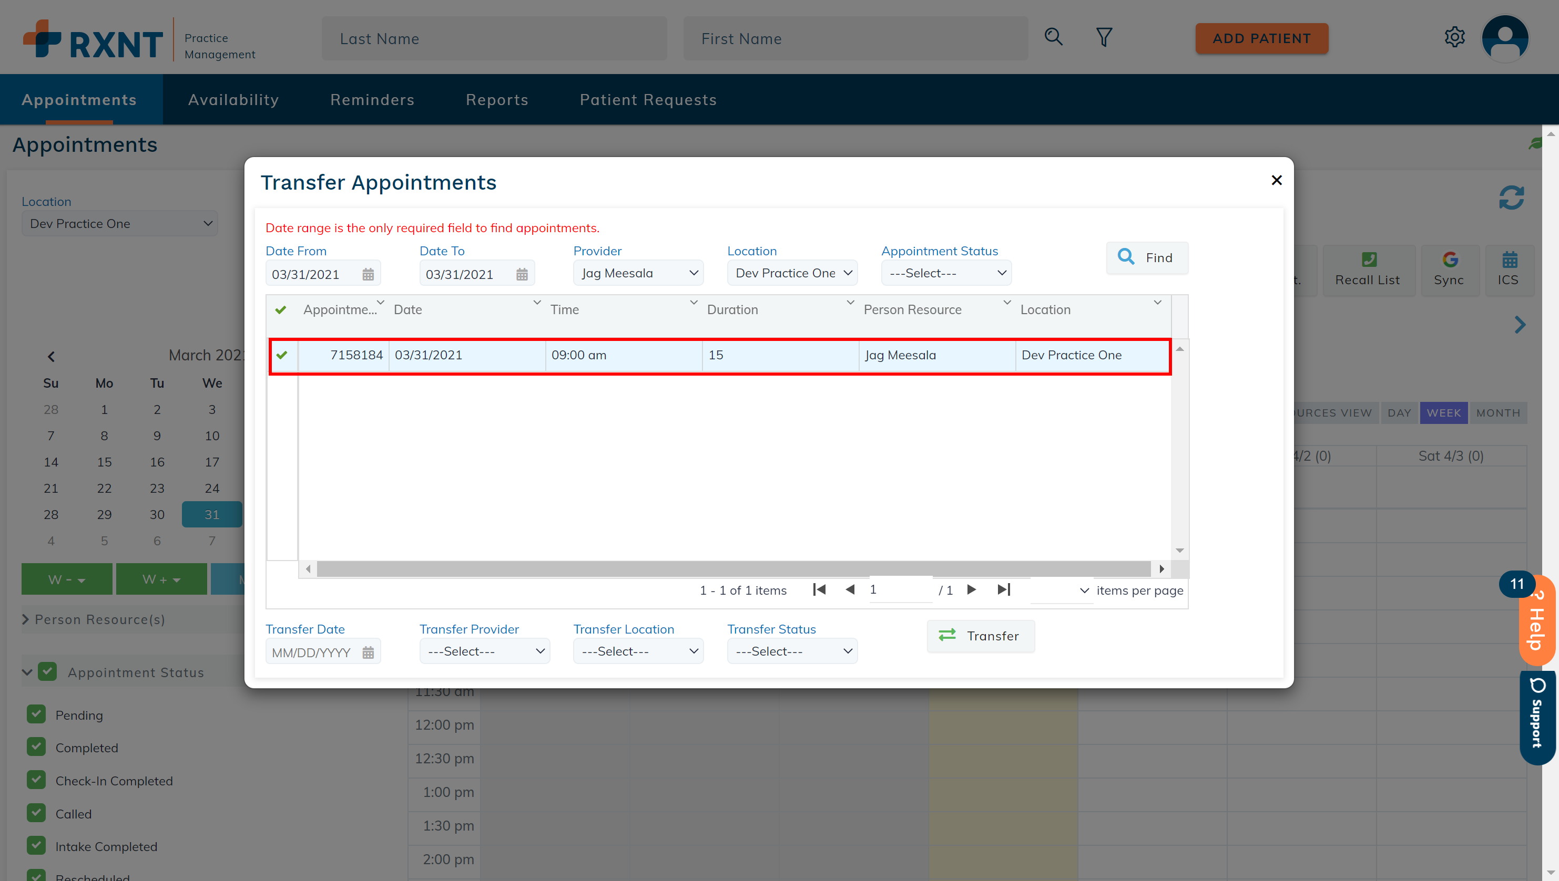
Task: Switch to the DAY view button
Action: [x=1399, y=413]
